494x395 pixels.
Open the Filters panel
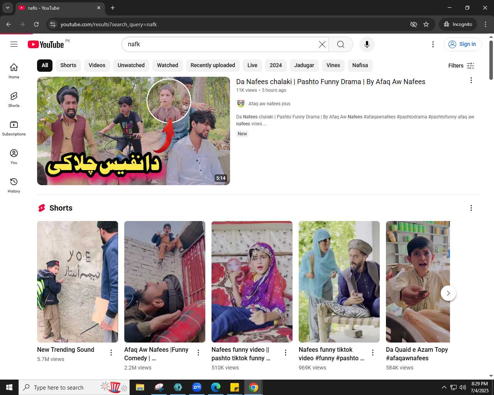click(461, 66)
